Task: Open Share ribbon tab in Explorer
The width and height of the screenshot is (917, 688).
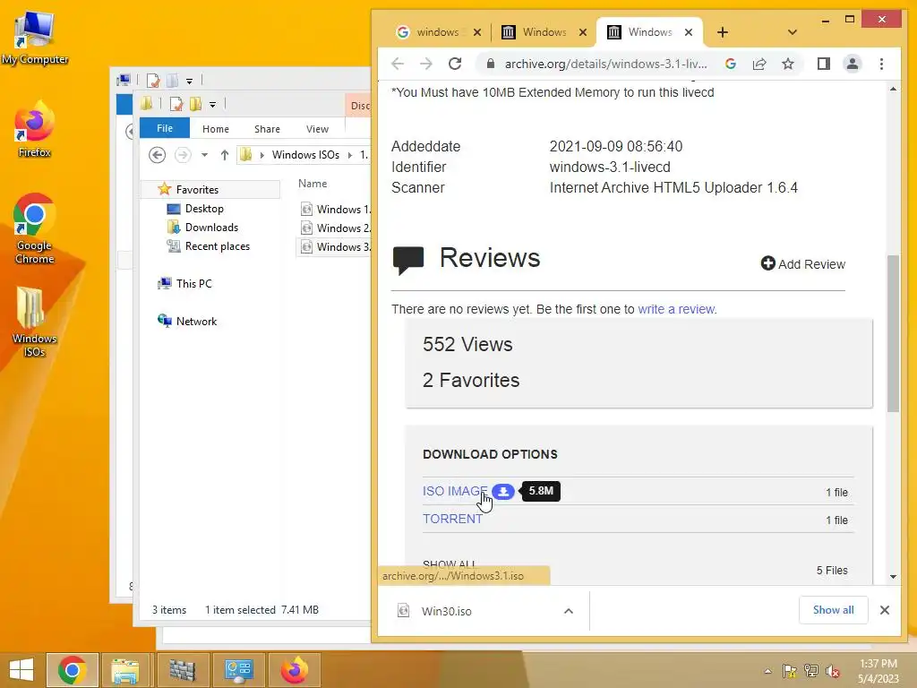Action: coord(267,129)
